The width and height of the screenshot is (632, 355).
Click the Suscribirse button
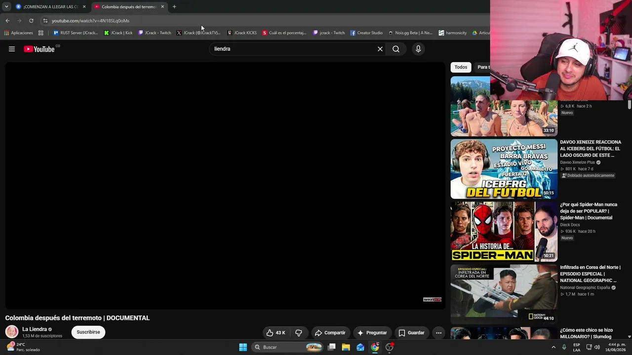(x=88, y=332)
